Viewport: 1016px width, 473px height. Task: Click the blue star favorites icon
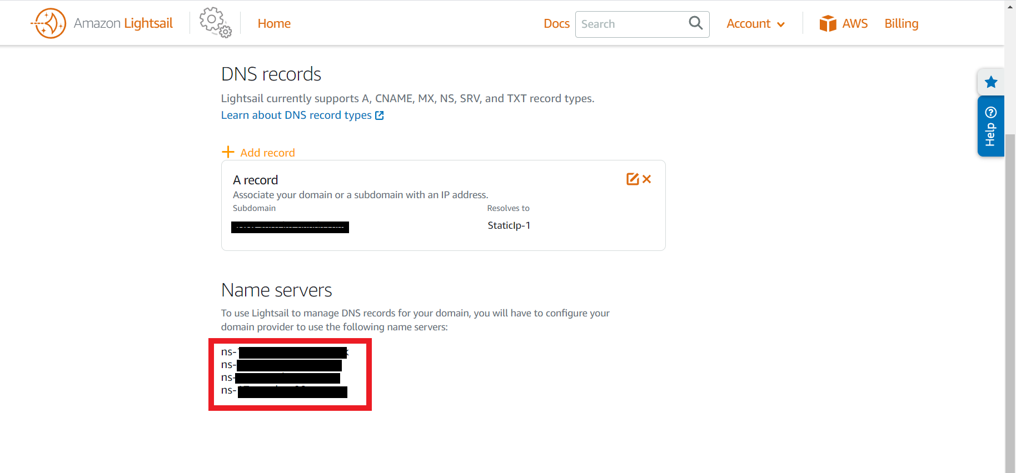[991, 82]
